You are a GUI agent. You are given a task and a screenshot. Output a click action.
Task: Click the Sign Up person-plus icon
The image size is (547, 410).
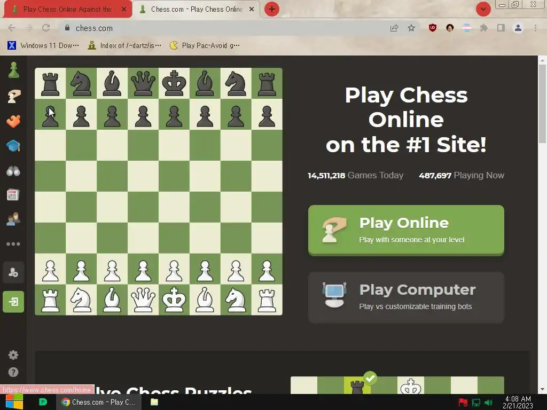tap(13, 272)
